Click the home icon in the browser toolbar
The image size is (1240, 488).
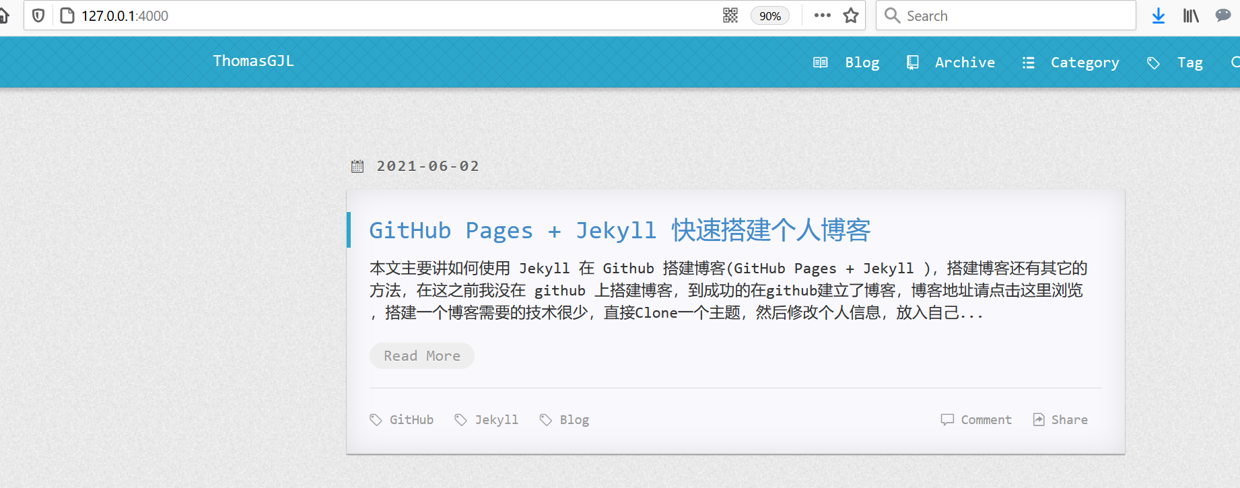(x=3, y=15)
